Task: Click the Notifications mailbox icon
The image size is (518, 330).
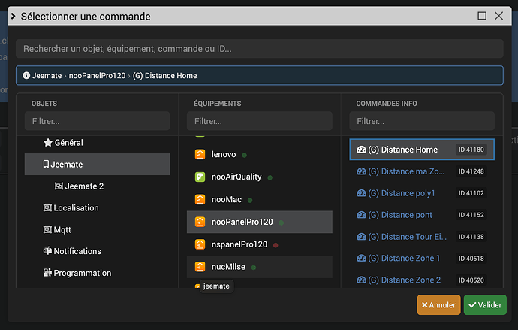Action: [47, 251]
